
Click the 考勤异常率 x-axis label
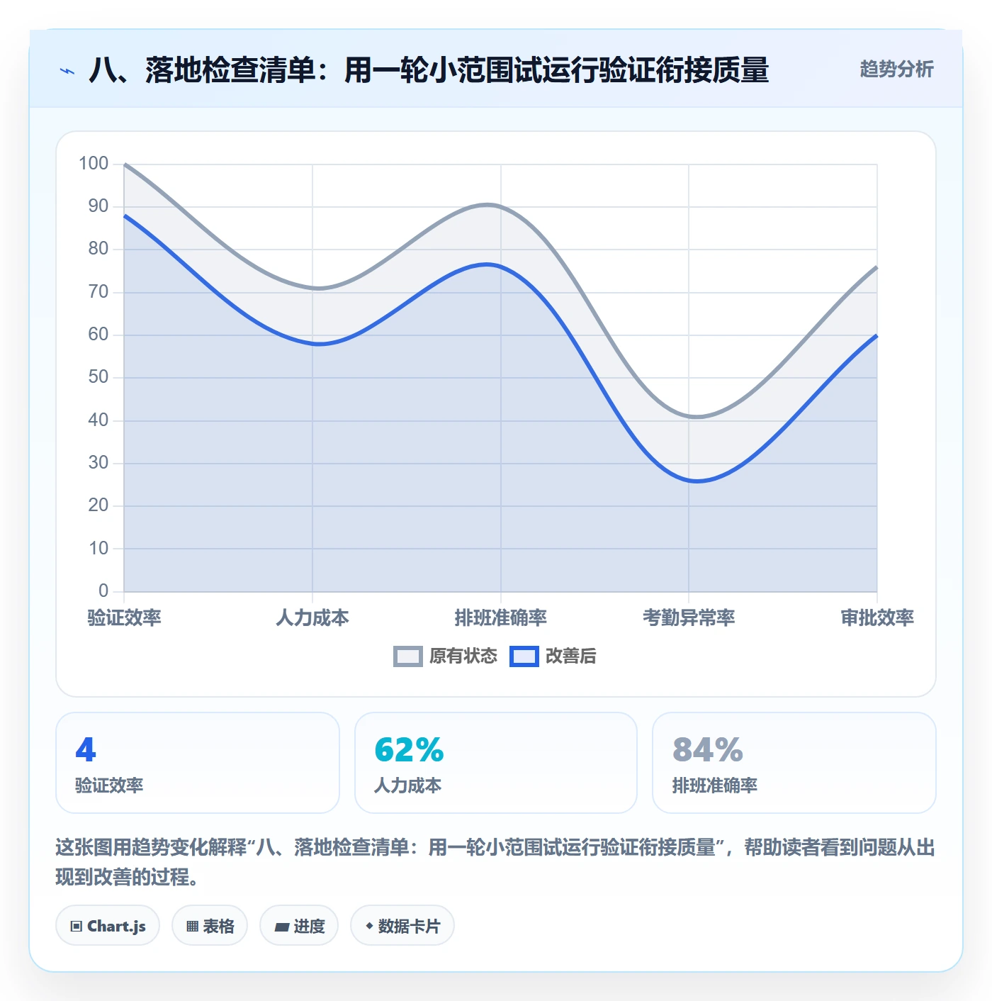point(689,617)
